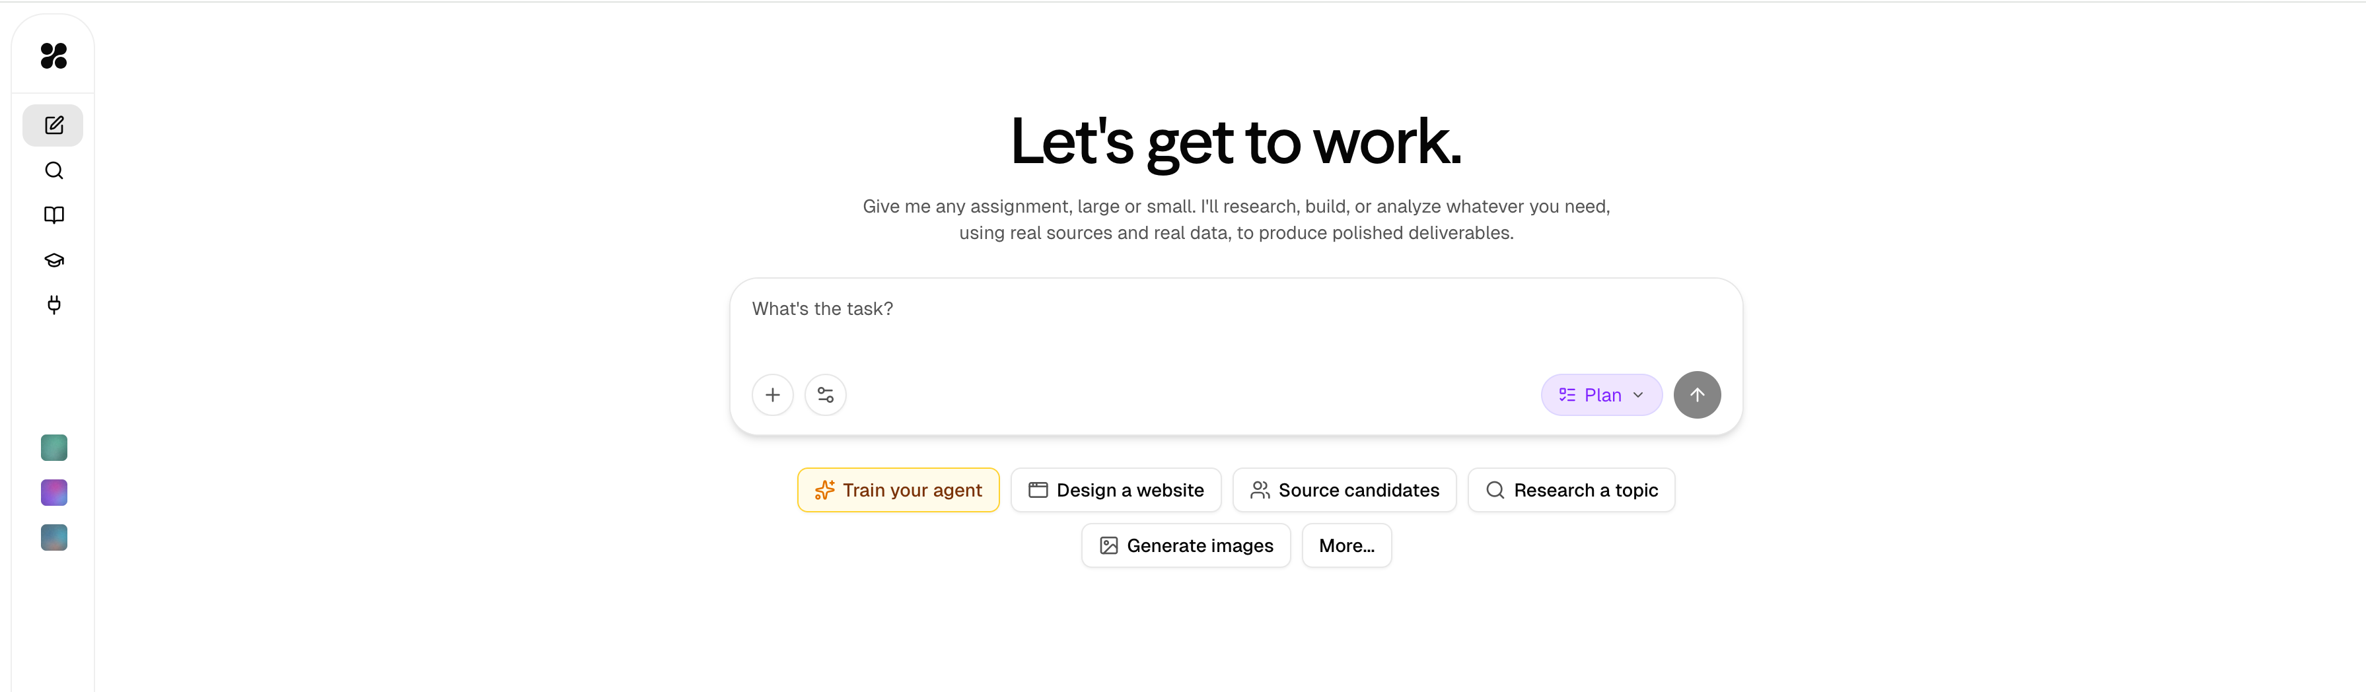
Task: Open the More... suggestions menu
Action: pos(1347,545)
